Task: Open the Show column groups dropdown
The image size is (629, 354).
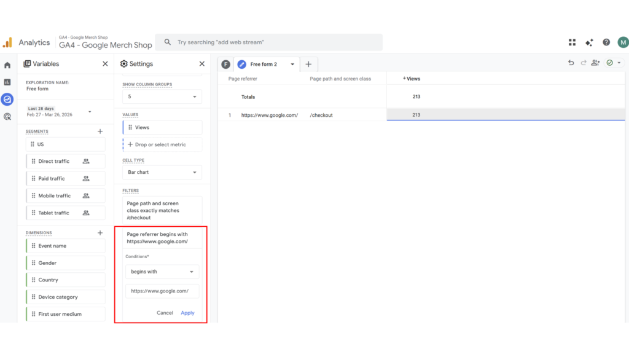Action: 162,97
